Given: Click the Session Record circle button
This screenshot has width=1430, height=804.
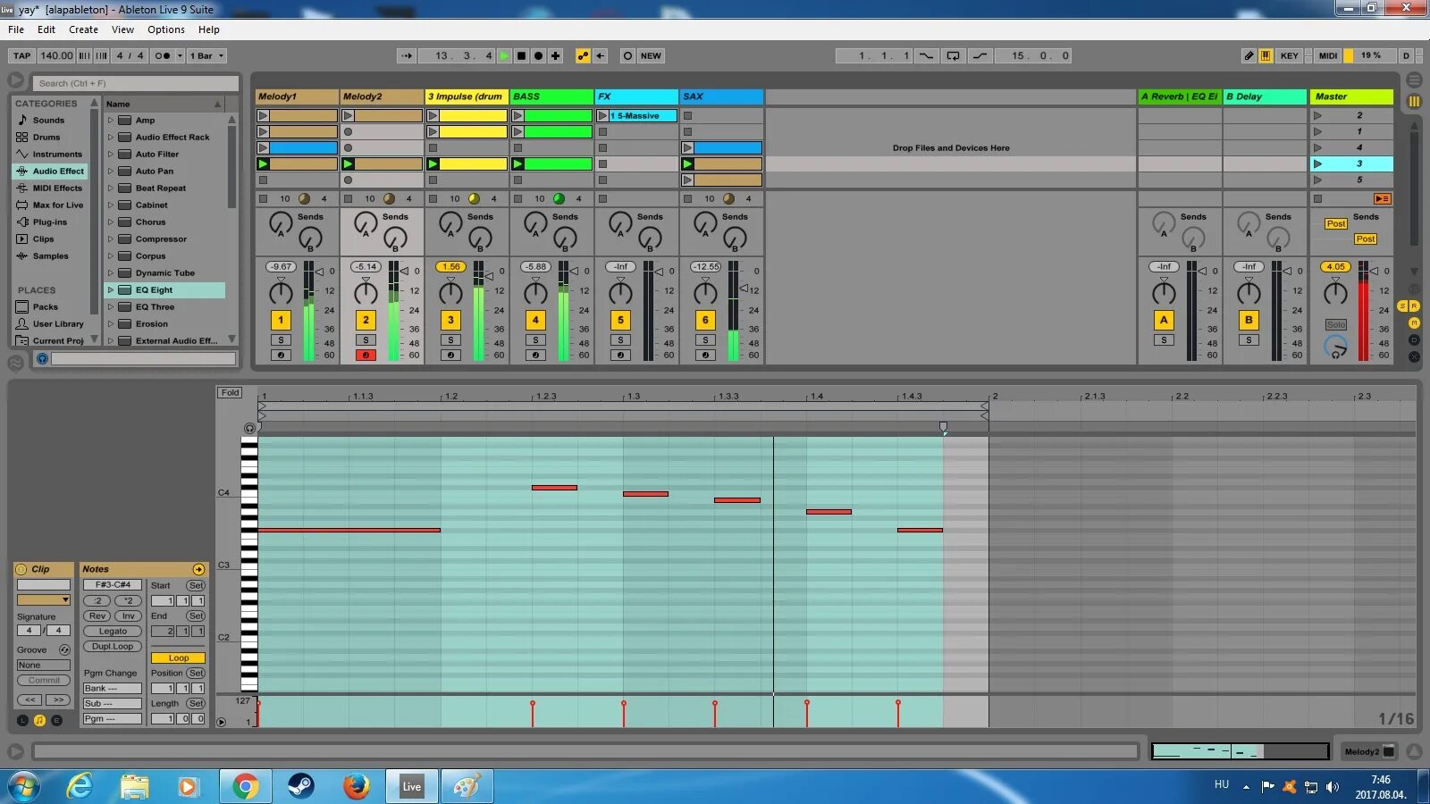Looking at the screenshot, I should 627,55.
